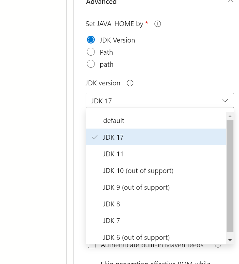Click the scrollbar down arrow in the dropdown
Viewport: 239px width, 264px height.
[230, 240]
